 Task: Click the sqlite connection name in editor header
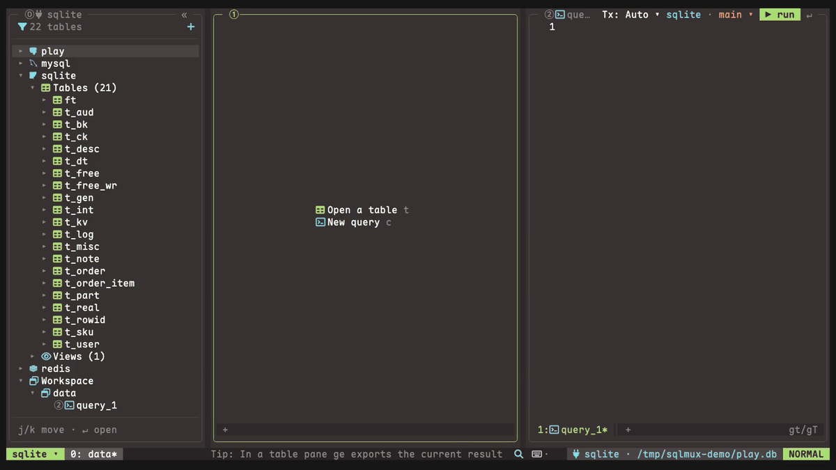(683, 15)
